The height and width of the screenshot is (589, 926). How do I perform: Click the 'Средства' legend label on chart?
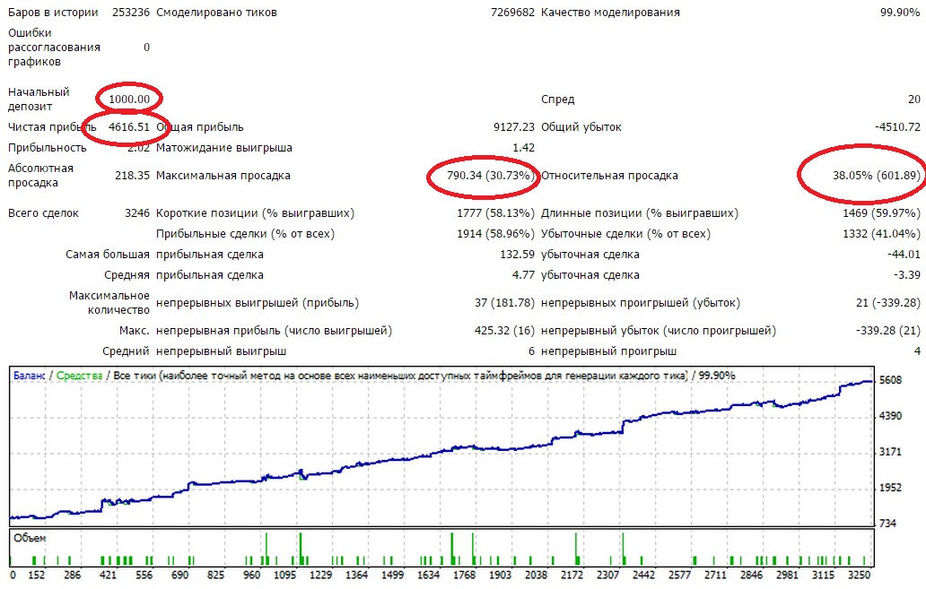(x=79, y=376)
